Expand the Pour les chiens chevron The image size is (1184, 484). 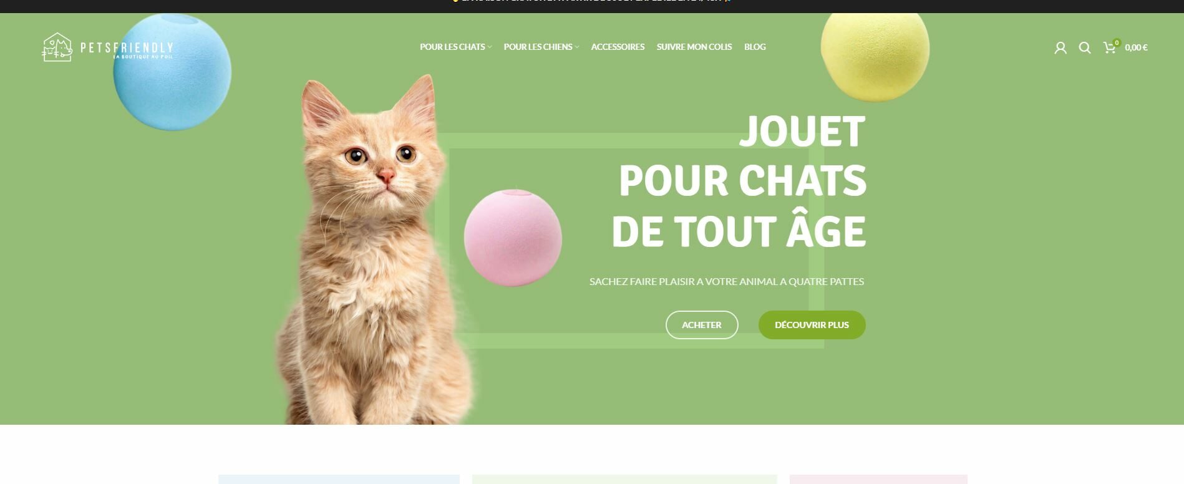577,47
